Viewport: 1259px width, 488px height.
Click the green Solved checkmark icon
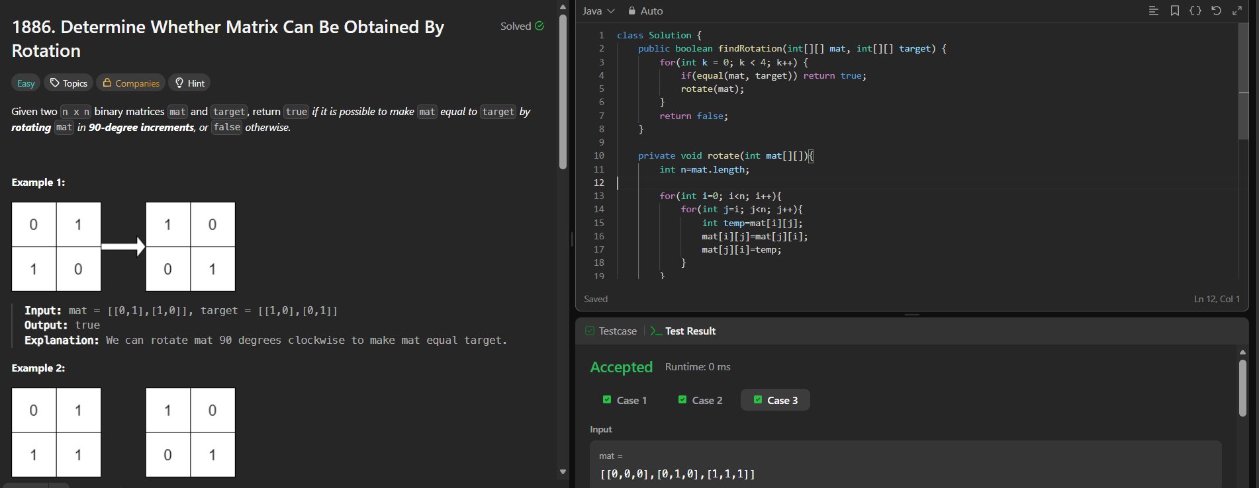pos(539,26)
